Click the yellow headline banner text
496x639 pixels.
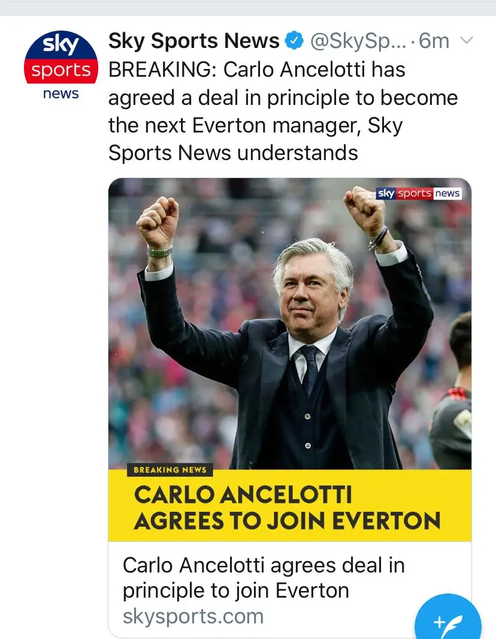(x=286, y=507)
